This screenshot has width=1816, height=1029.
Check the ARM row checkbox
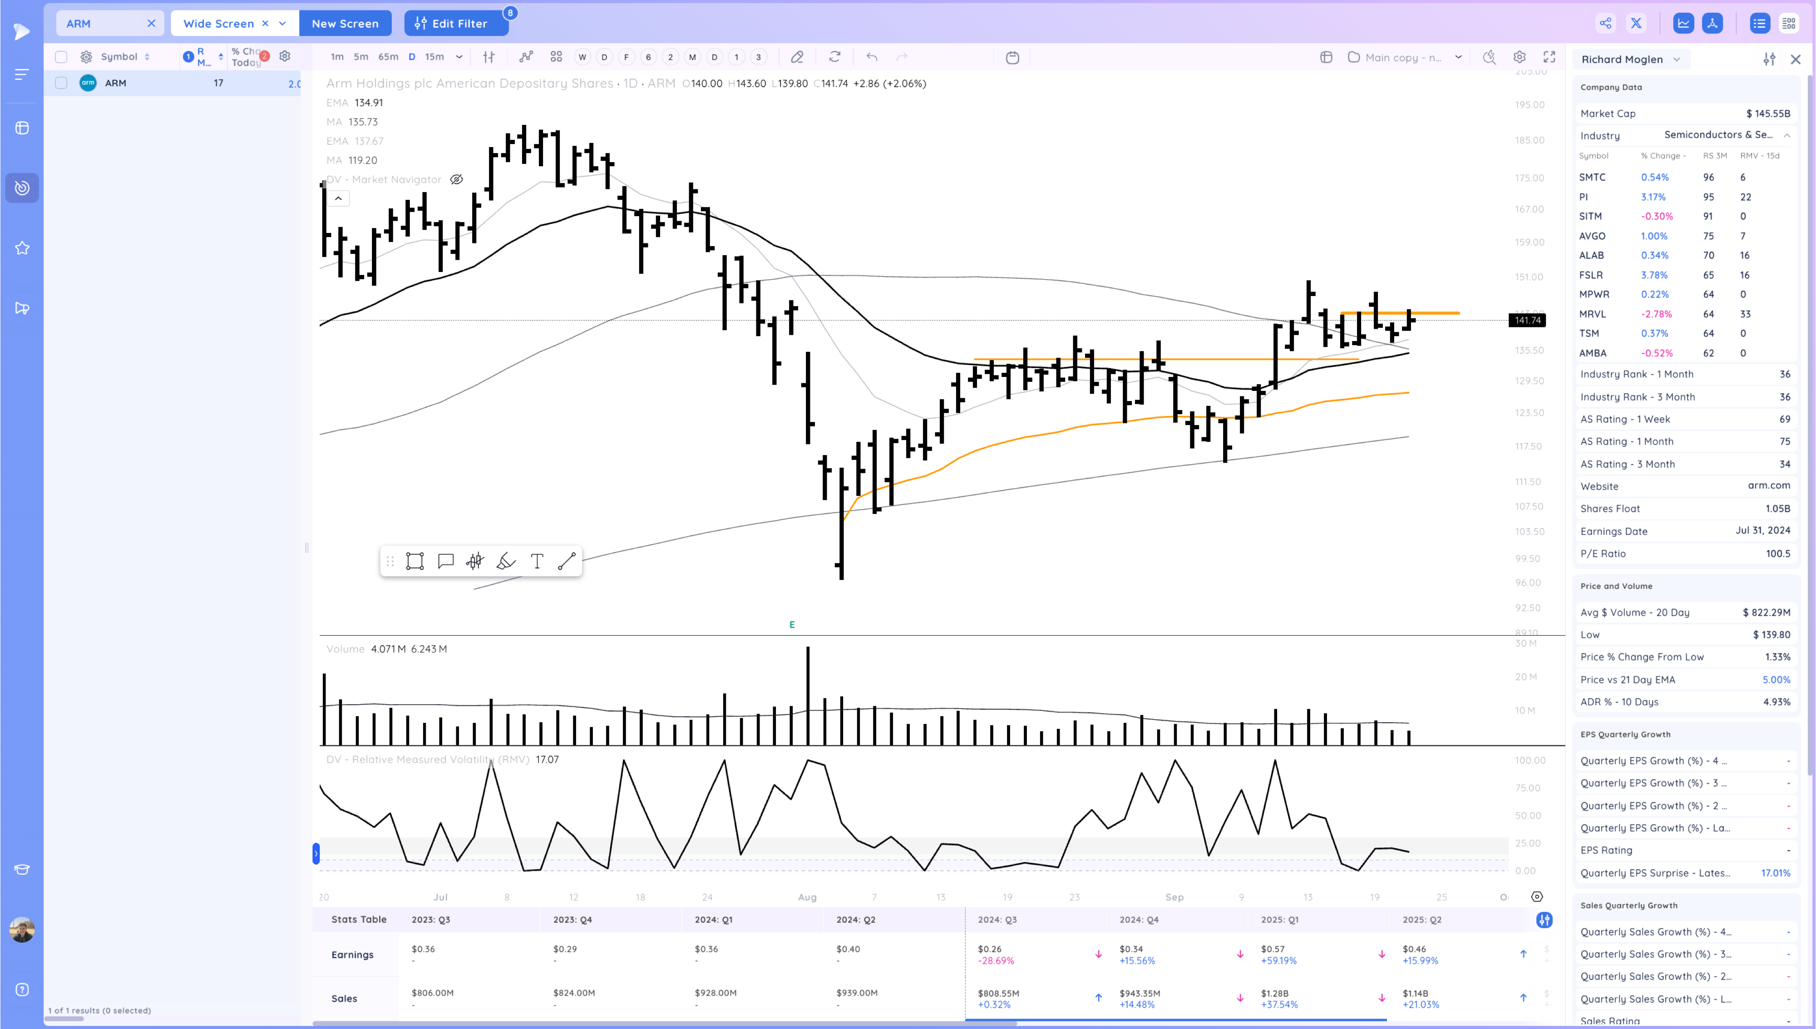click(x=61, y=83)
